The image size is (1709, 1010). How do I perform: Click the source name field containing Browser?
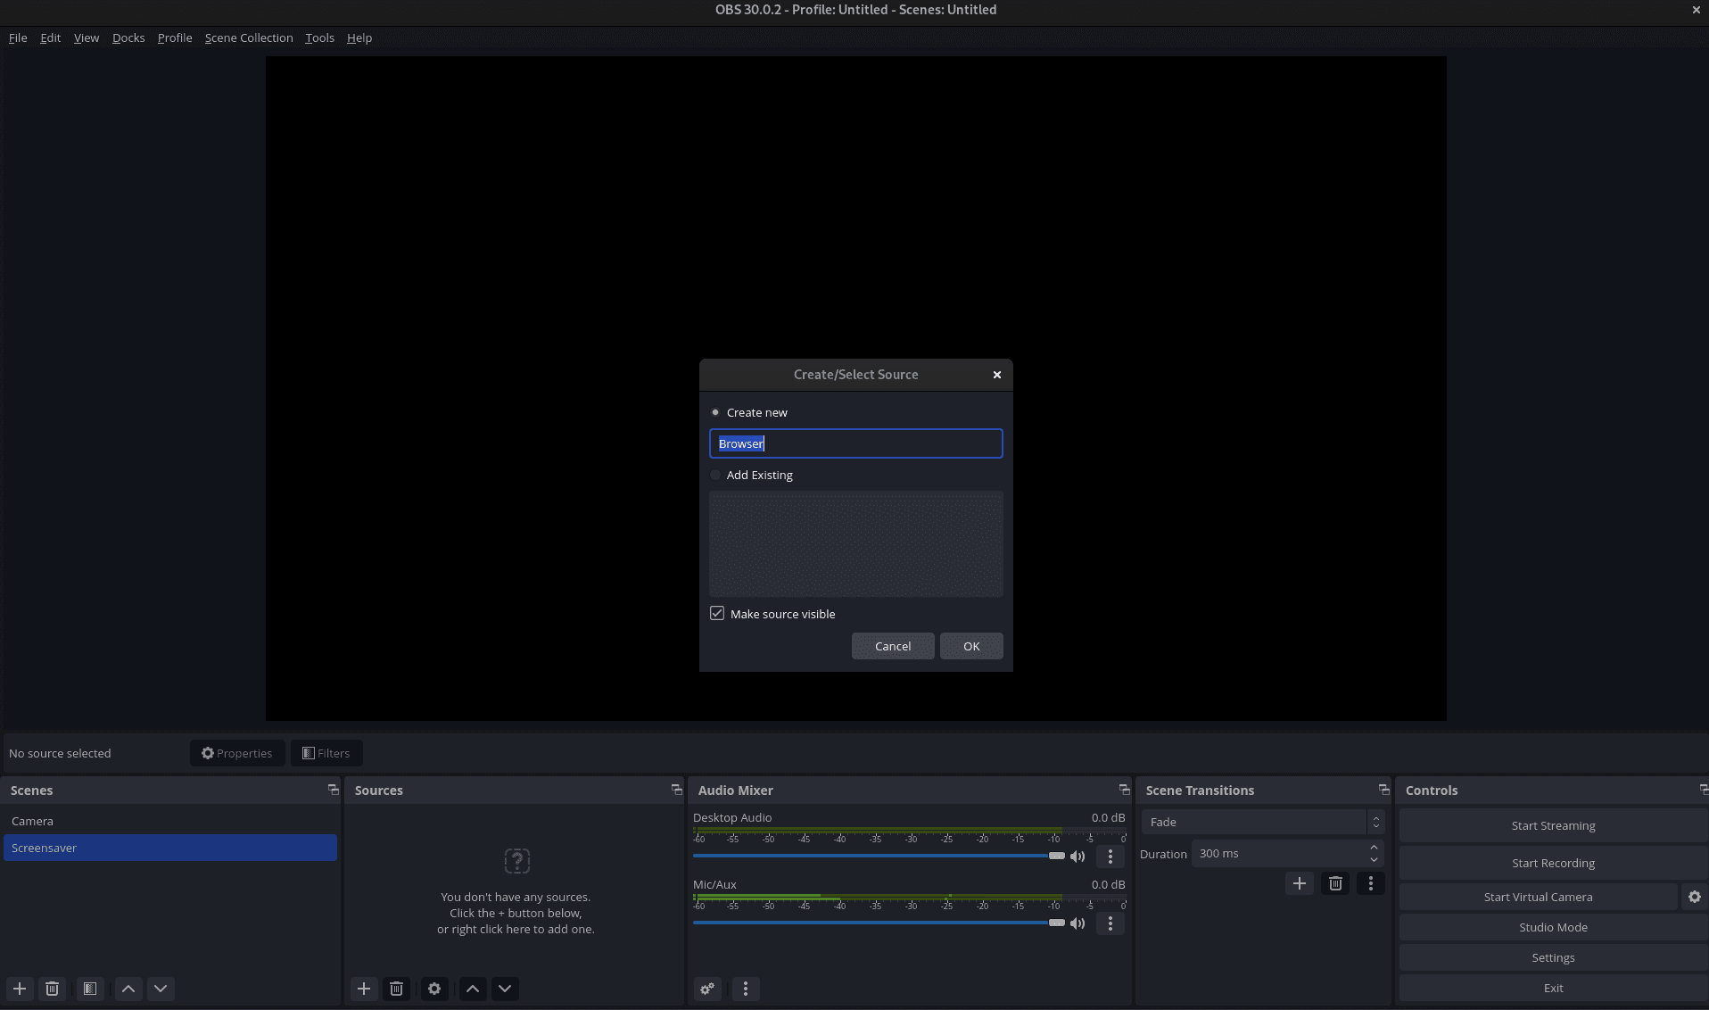pyautogui.click(x=856, y=443)
